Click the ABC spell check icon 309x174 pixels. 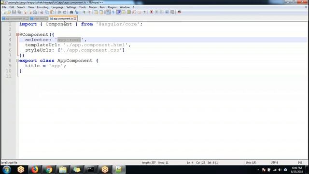click(179, 12)
